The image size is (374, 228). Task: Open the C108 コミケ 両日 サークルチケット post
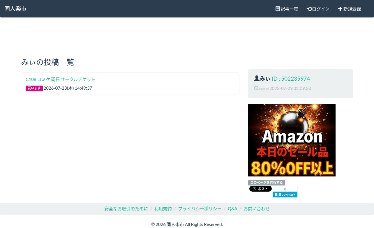(61, 79)
